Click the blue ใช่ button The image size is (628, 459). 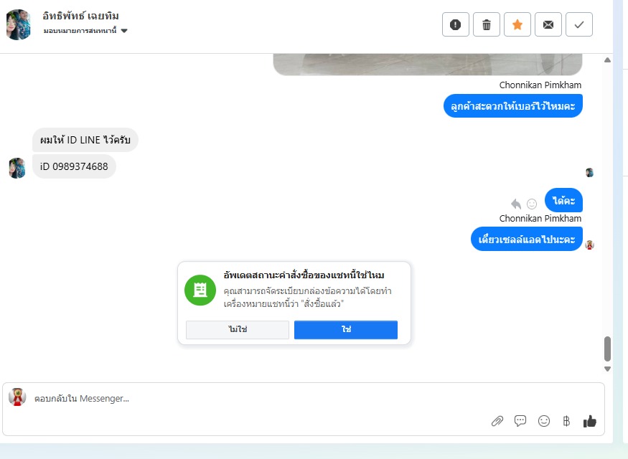coord(346,330)
